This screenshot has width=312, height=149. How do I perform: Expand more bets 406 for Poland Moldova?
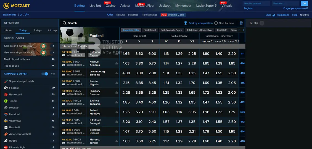pyautogui.click(x=242, y=112)
